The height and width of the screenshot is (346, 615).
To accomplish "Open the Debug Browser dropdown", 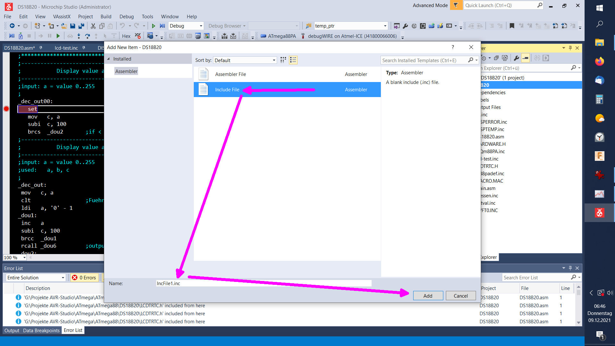I will [227, 26].
